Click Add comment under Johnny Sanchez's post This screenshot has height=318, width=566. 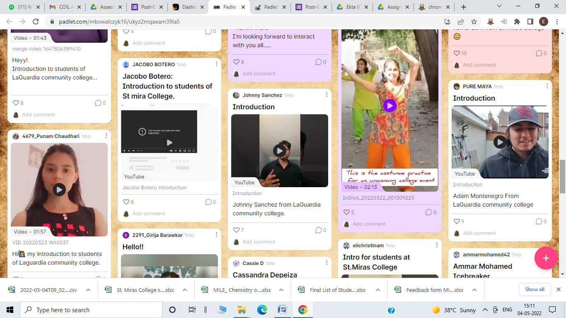pos(259,242)
